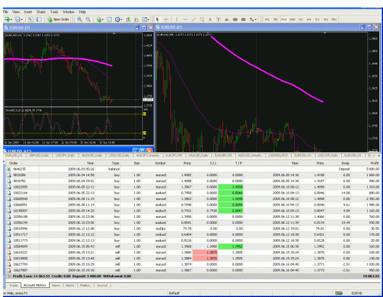This screenshot has height=297, width=383.
Task: Switch to the AUDJPY,Weekly chart tab
Action: pos(148,155)
